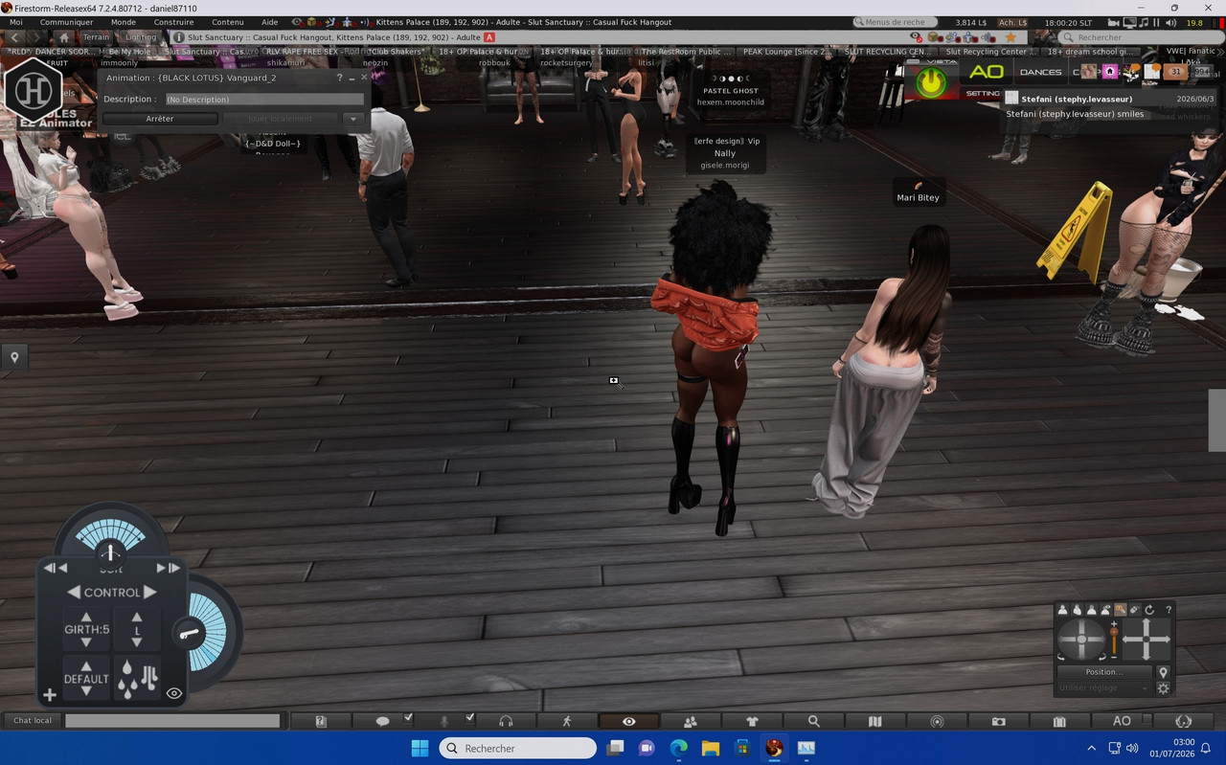Screen dimensions: 1226x765
Task: Add landmark with the star icon
Action: coord(1010,37)
